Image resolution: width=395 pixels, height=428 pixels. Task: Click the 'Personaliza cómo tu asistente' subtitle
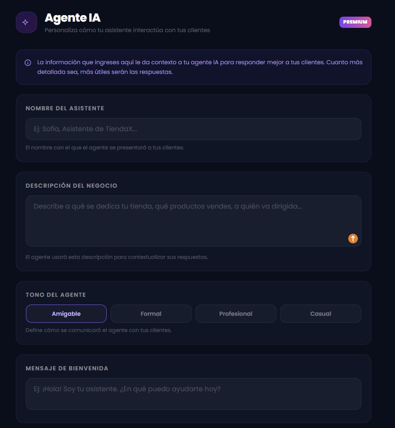[x=127, y=30]
